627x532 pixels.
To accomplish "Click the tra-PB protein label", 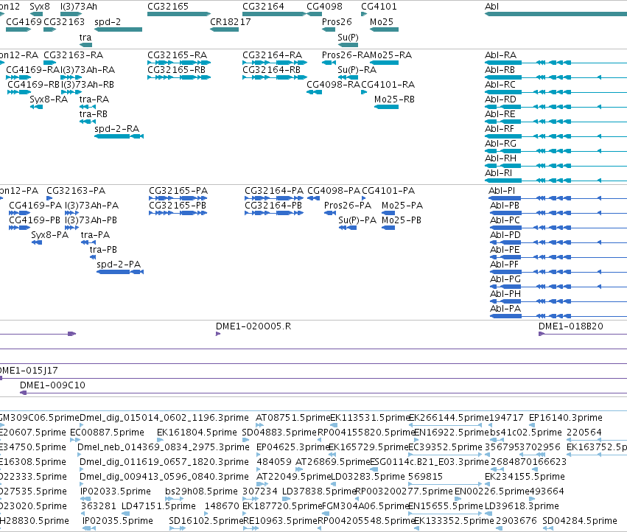I will point(103,250).
